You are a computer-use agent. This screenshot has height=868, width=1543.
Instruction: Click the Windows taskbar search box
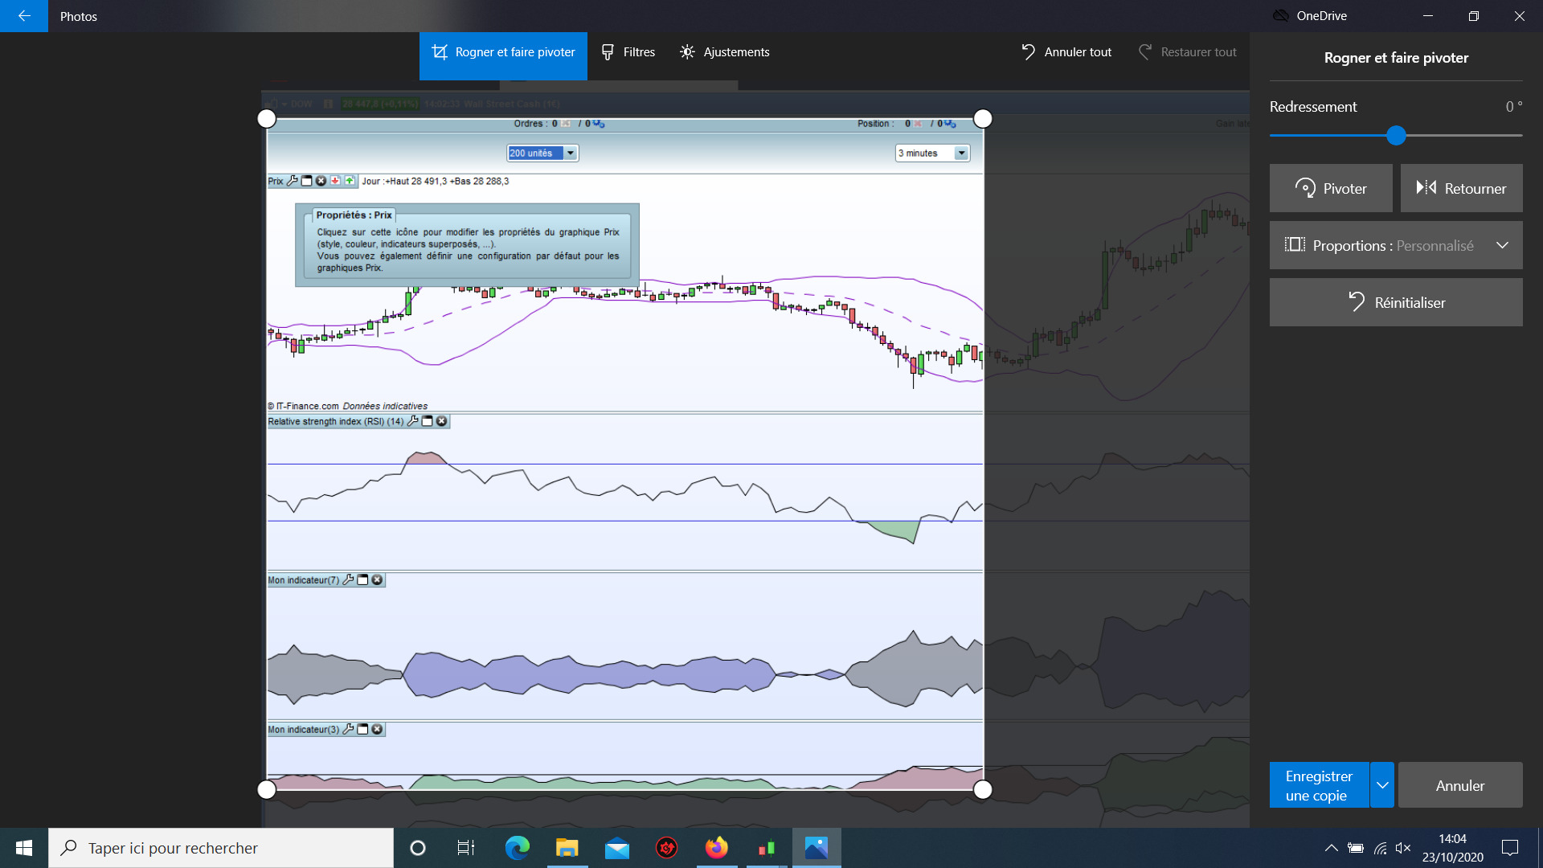(x=221, y=848)
